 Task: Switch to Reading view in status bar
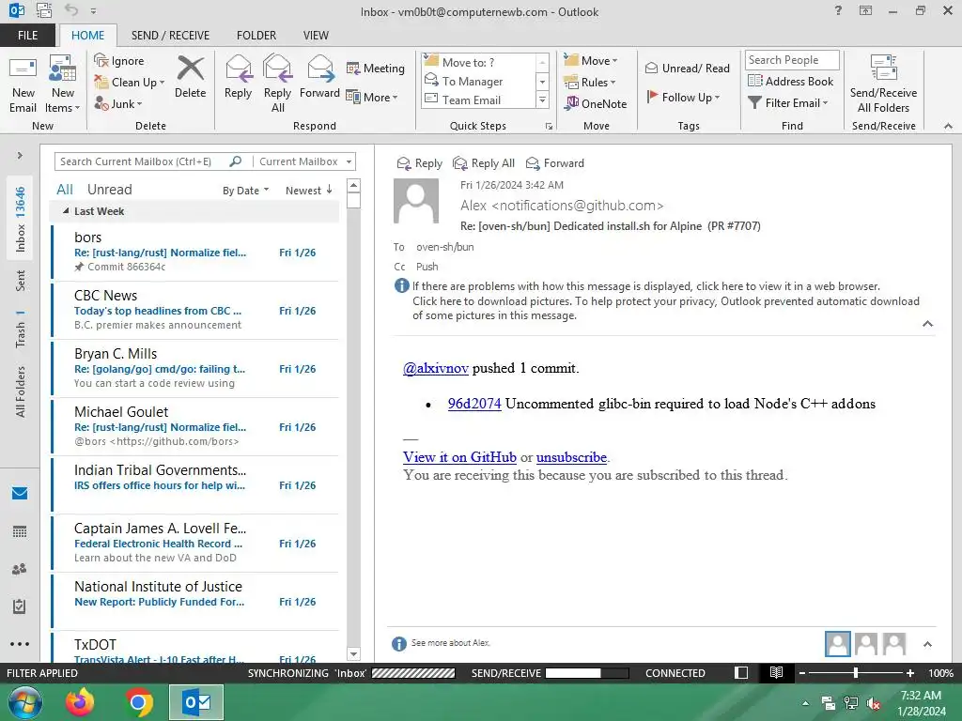point(776,672)
